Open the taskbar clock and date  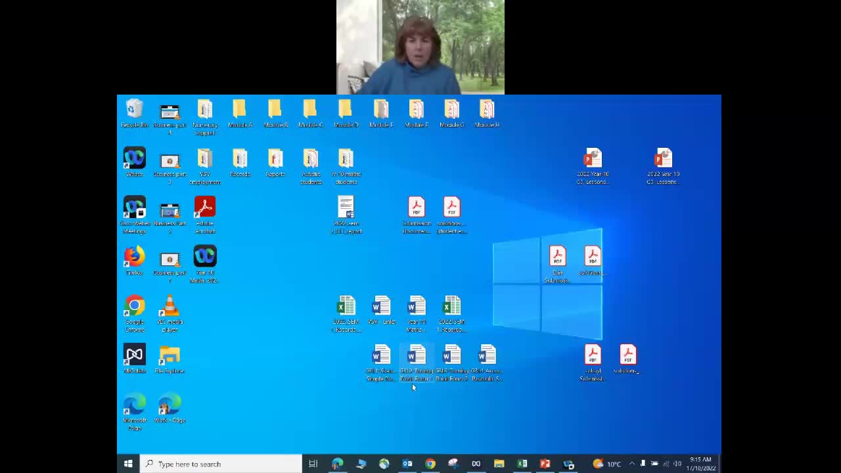(x=700, y=464)
